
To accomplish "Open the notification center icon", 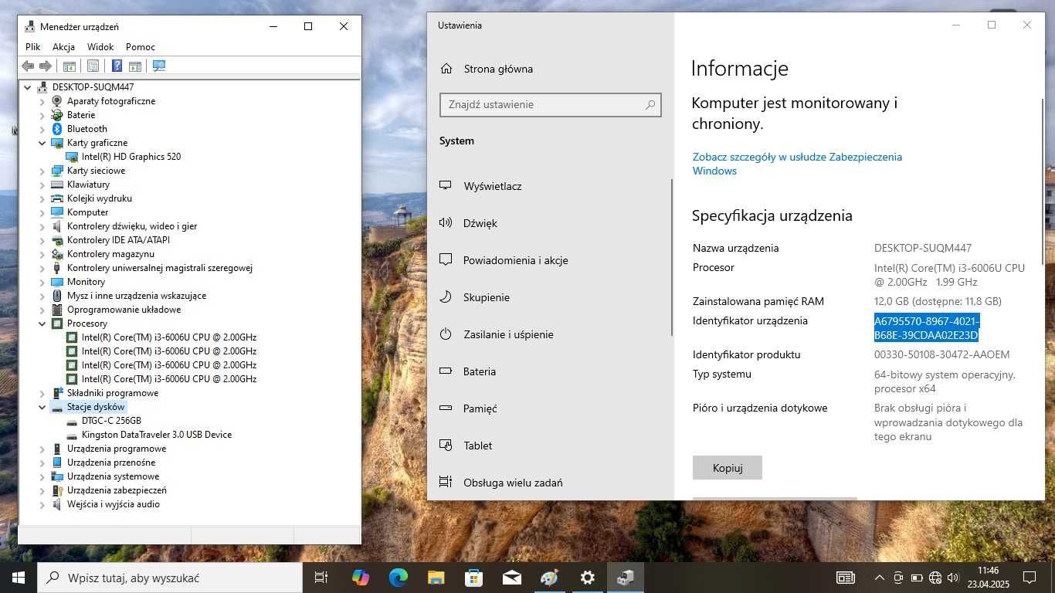I will [1030, 578].
